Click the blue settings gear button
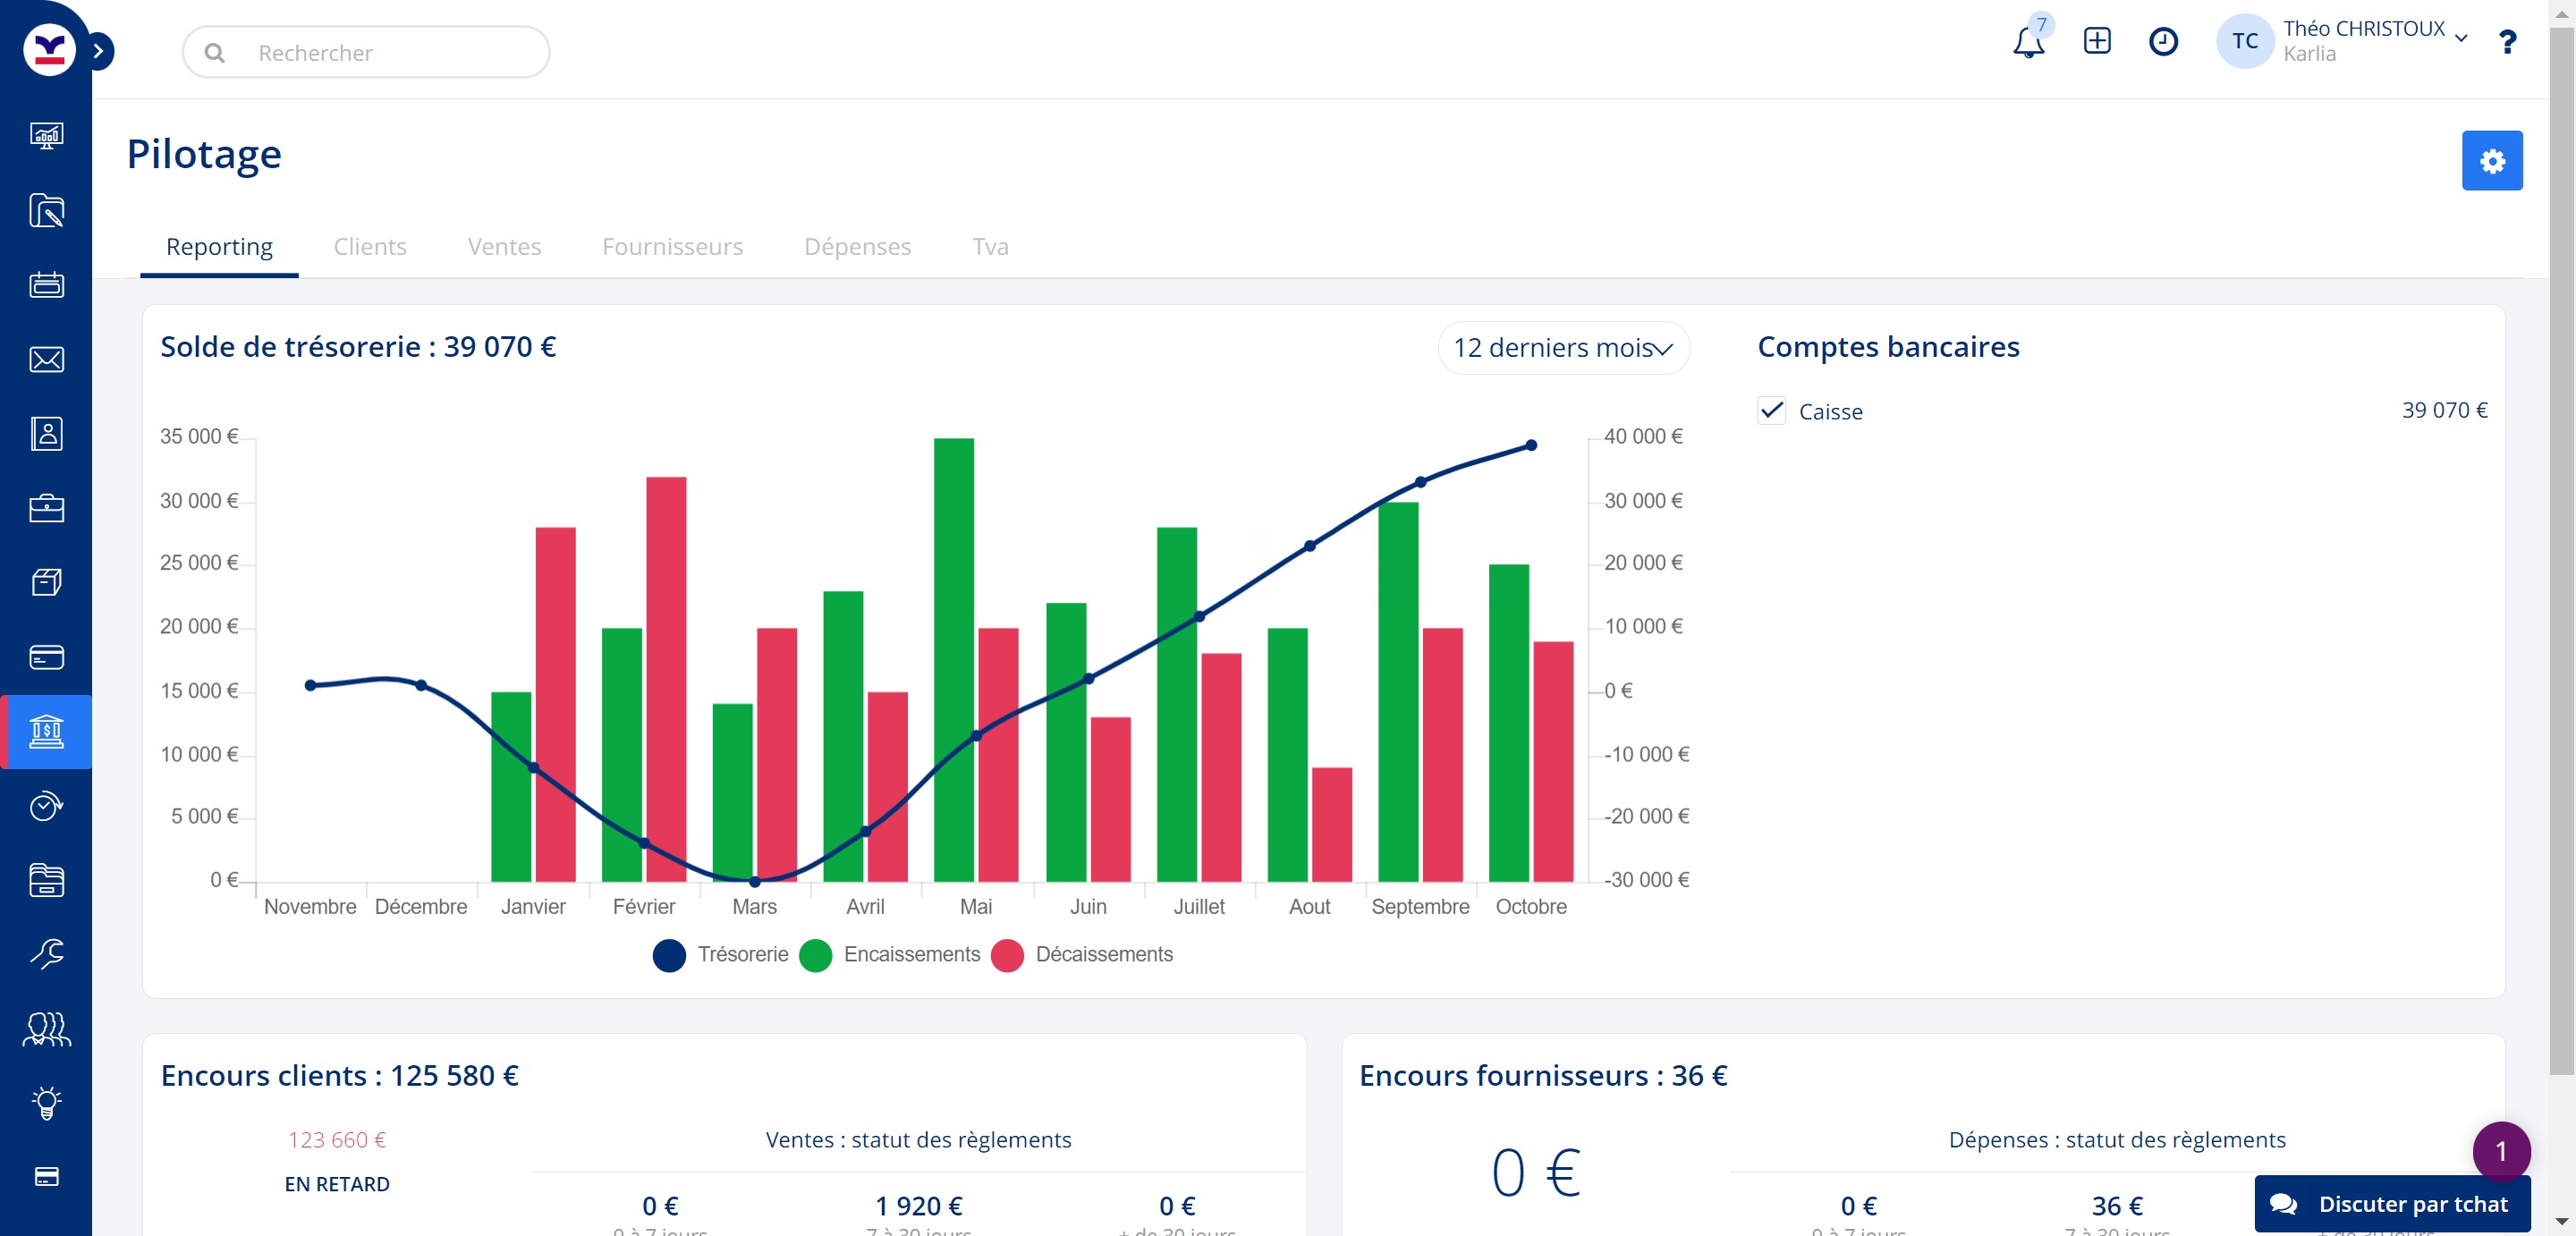 [2491, 161]
